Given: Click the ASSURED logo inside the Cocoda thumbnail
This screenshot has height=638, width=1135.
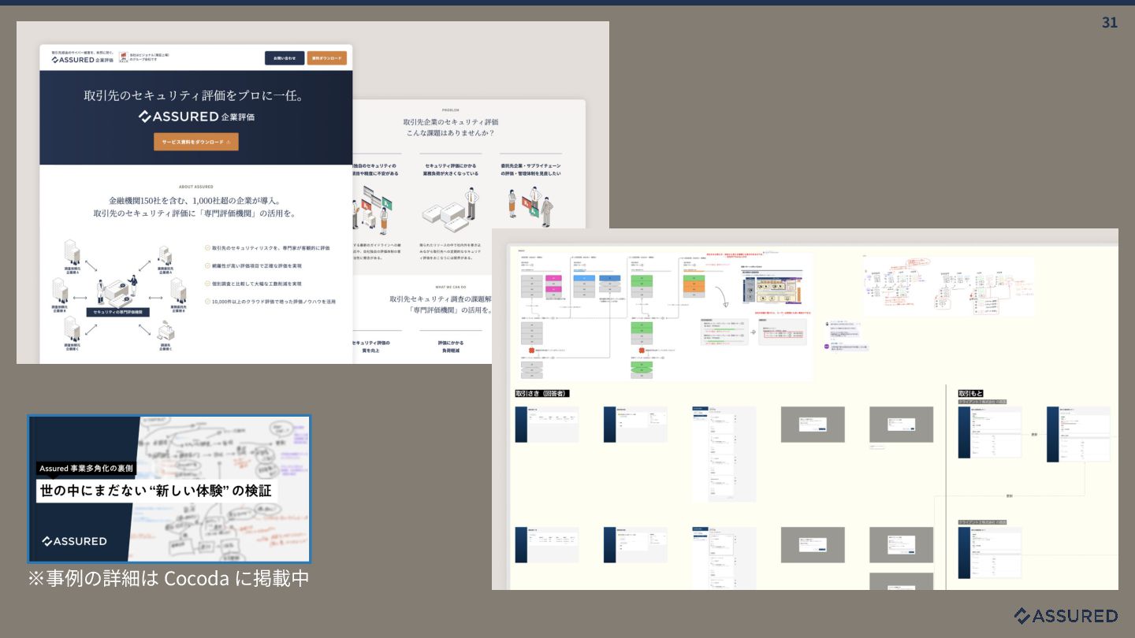Looking at the screenshot, I should (74, 541).
